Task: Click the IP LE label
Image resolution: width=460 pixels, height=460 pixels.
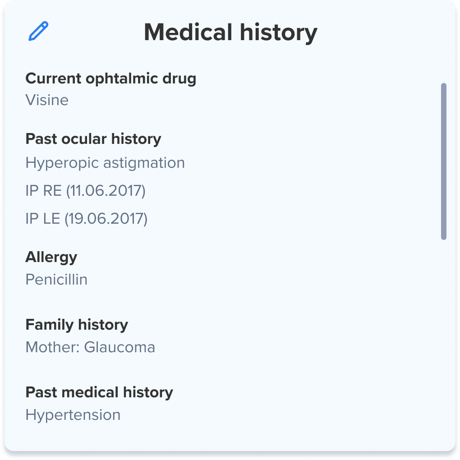Action: pos(42,219)
